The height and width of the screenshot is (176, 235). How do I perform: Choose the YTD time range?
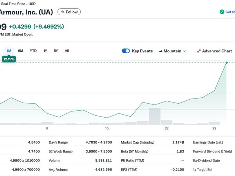click(33, 51)
